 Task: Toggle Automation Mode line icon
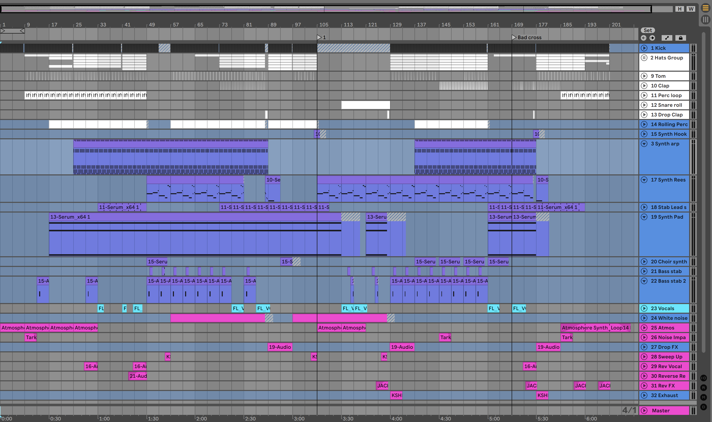[667, 38]
